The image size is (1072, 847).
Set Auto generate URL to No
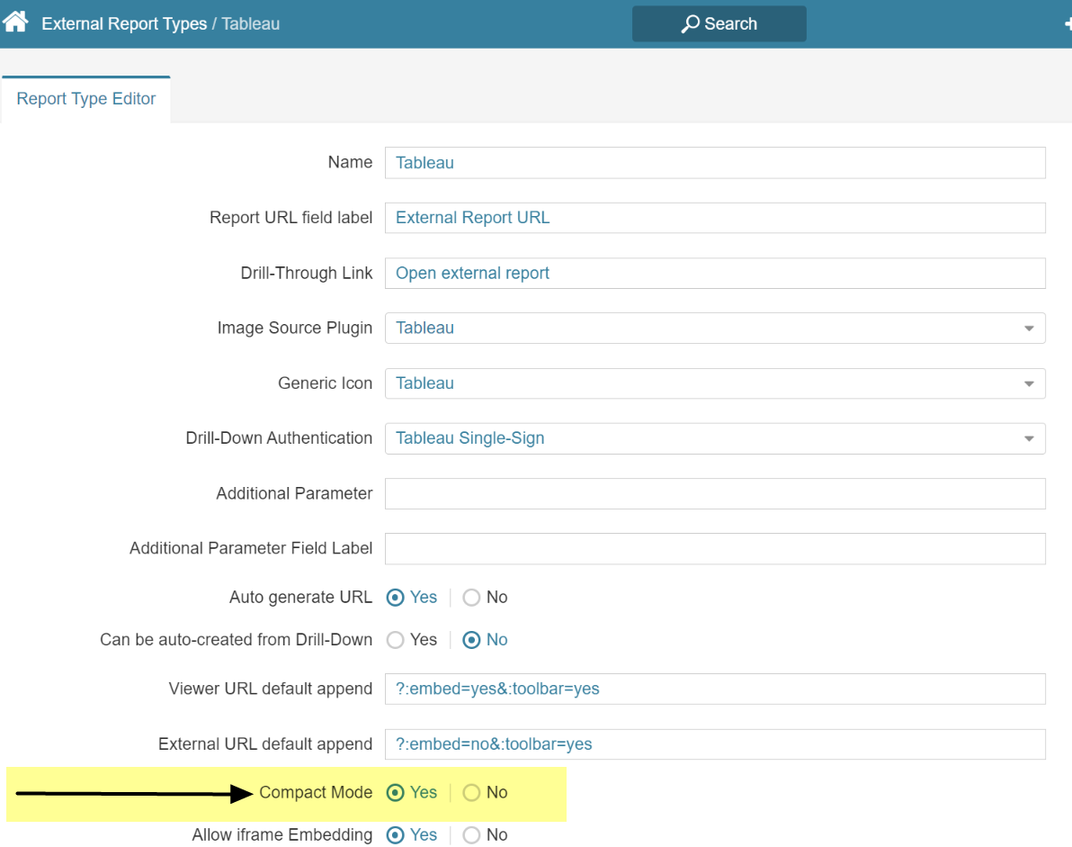(x=471, y=597)
